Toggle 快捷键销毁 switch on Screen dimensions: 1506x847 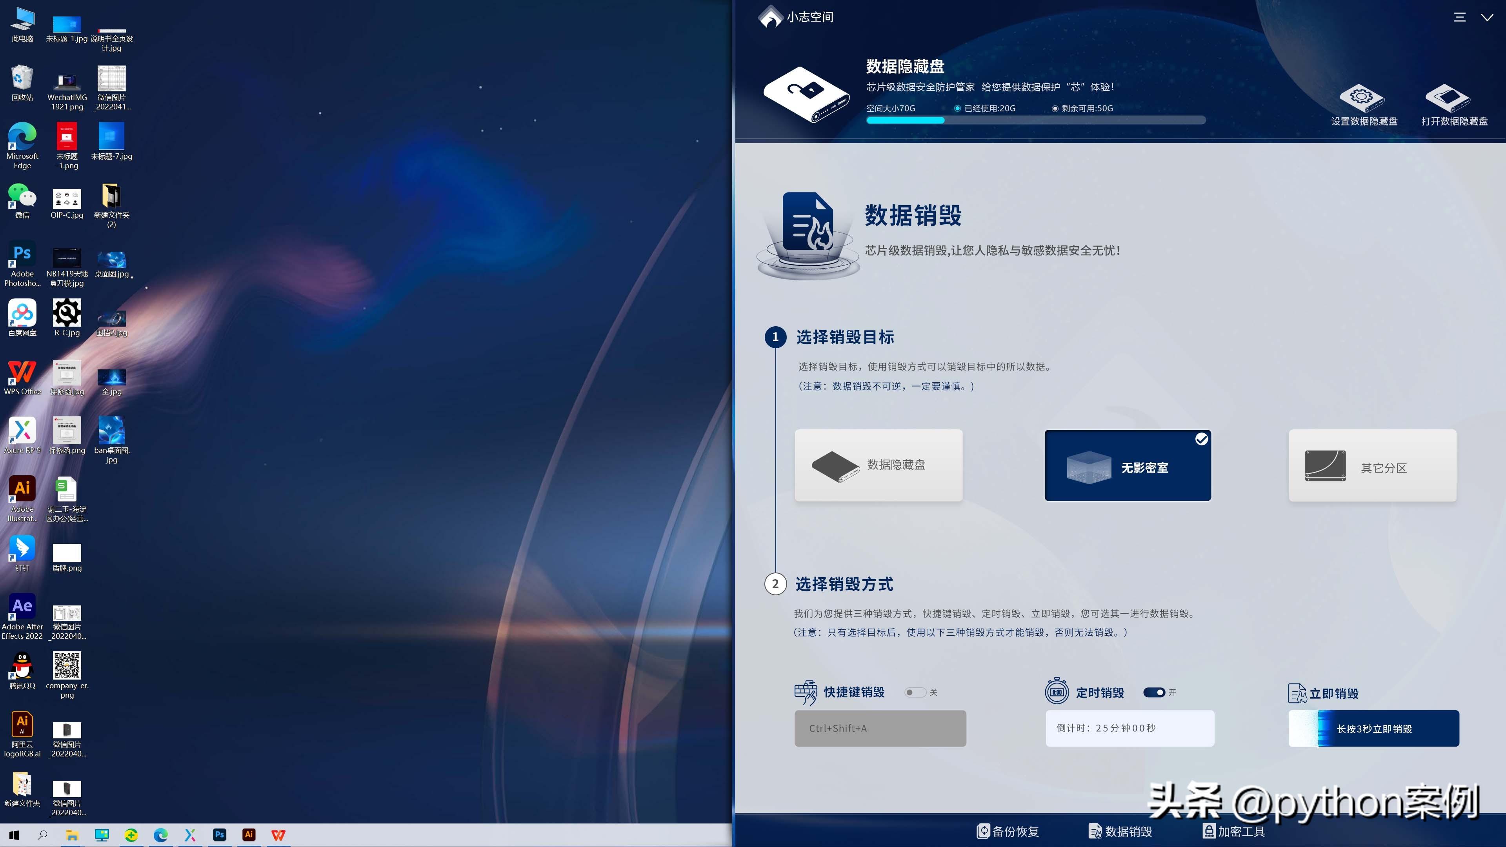914,692
